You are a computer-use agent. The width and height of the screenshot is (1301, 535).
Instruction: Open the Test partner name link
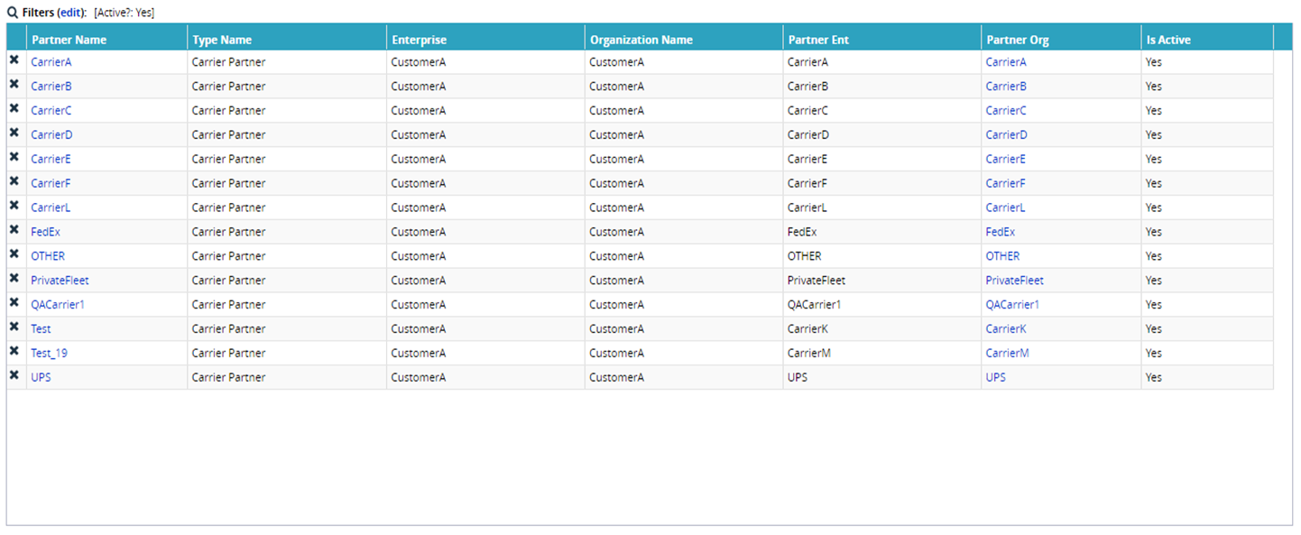41,329
